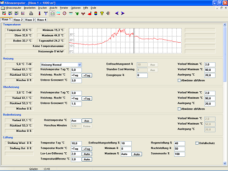228x171 pixels.
Task: Click Auto button for Lüftung Maximum %
Action: tap(137, 154)
